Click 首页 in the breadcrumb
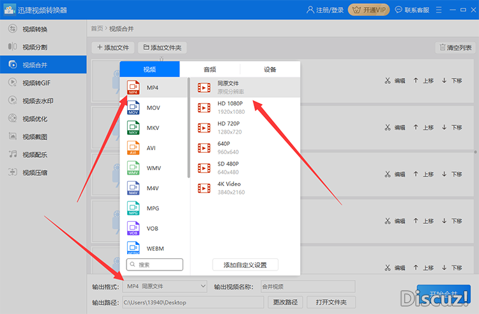 (x=97, y=29)
